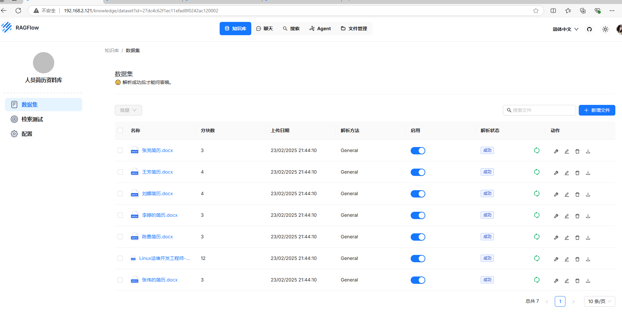The height and width of the screenshot is (315, 622).
Task: Open the 简体中文 language dropdown
Action: [x=565, y=29]
